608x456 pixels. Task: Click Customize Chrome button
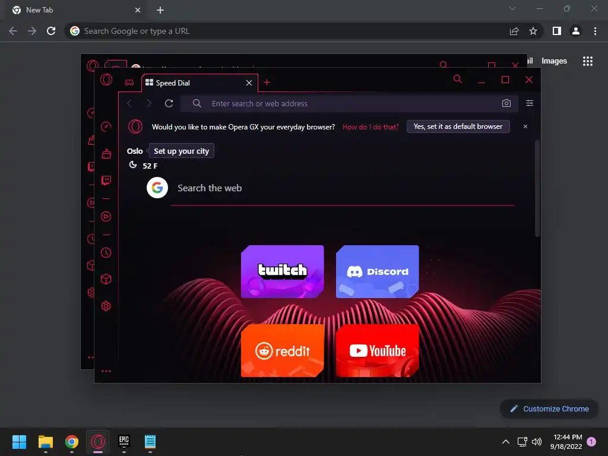point(549,408)
